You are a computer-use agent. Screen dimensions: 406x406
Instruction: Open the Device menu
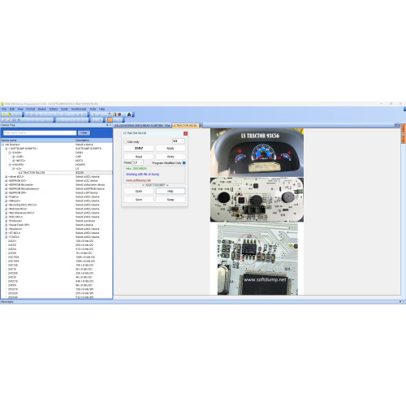click(x=41, y=109)
